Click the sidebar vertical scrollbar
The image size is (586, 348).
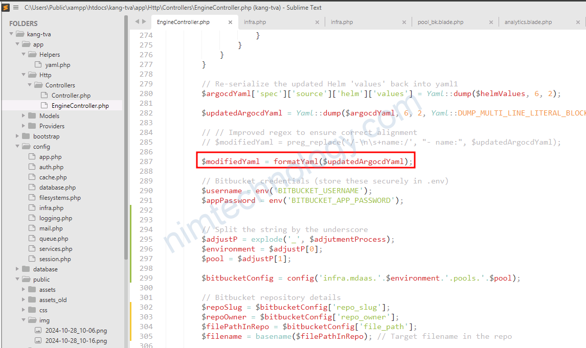coord(126,138)
